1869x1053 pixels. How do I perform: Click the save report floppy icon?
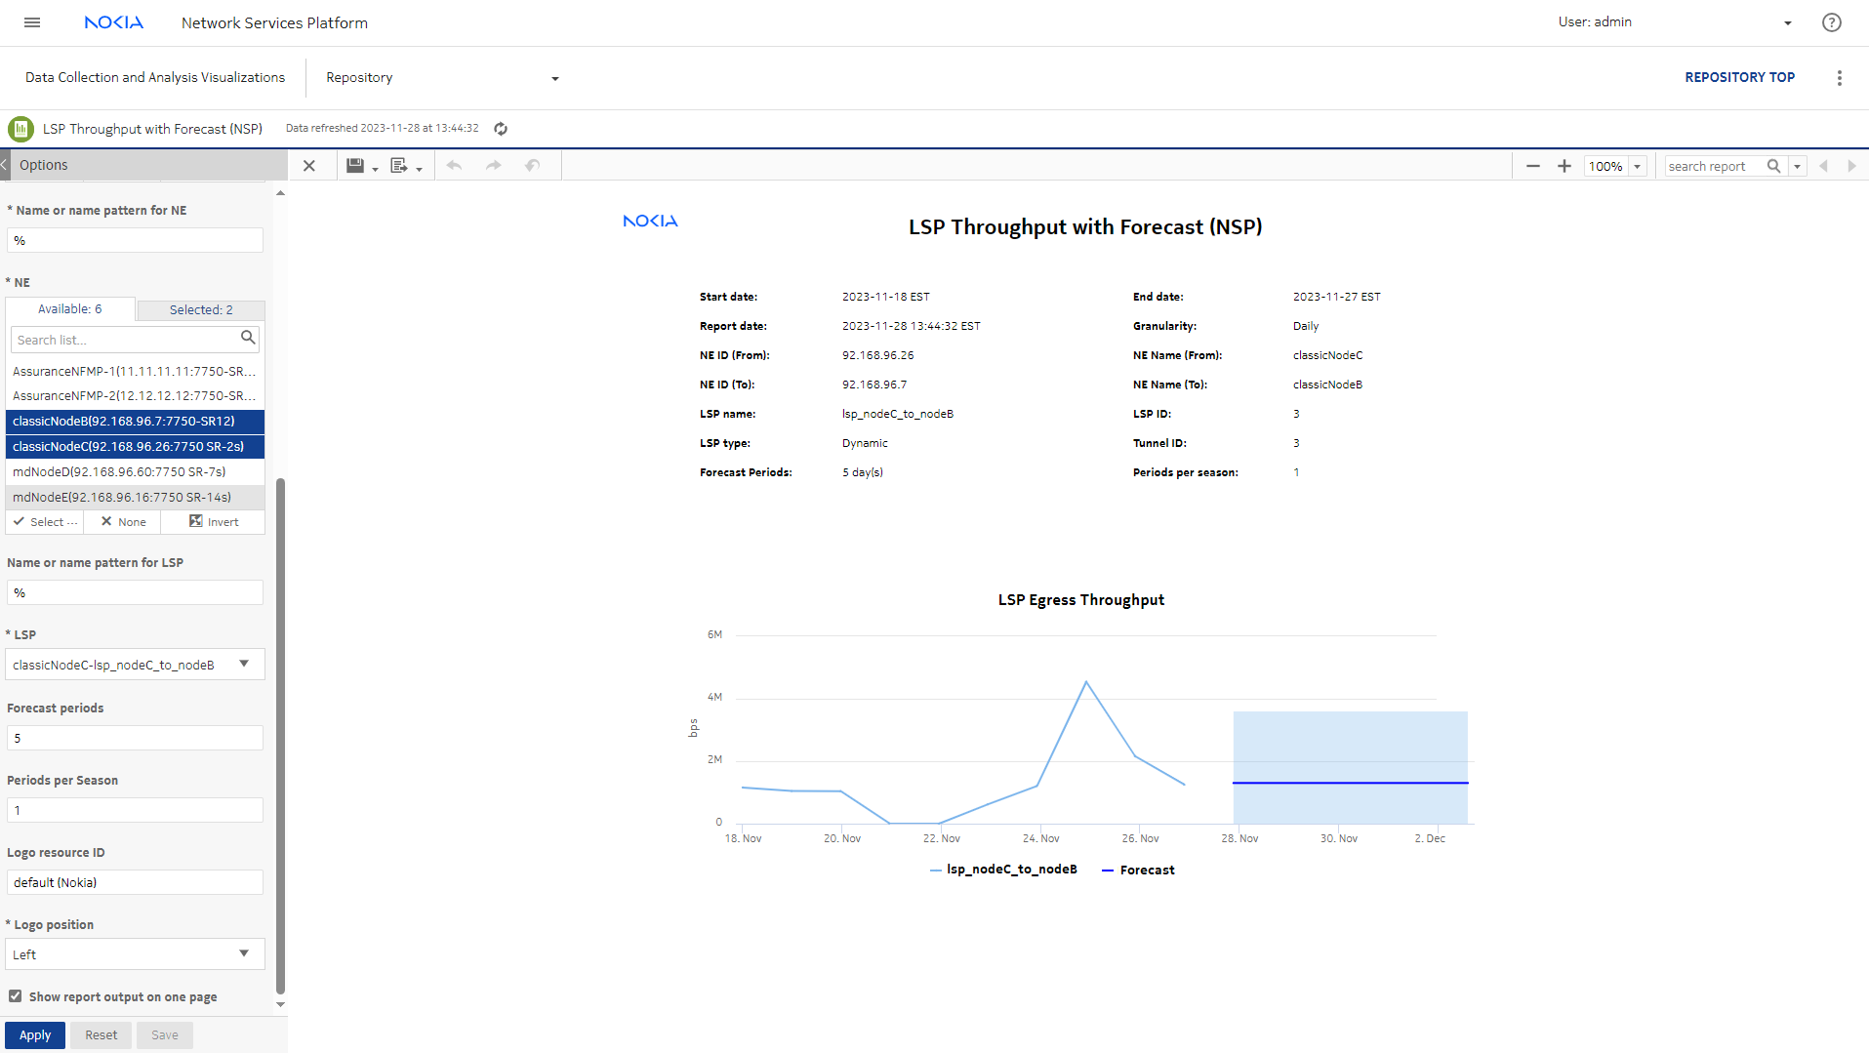click(x=355, y=166)
